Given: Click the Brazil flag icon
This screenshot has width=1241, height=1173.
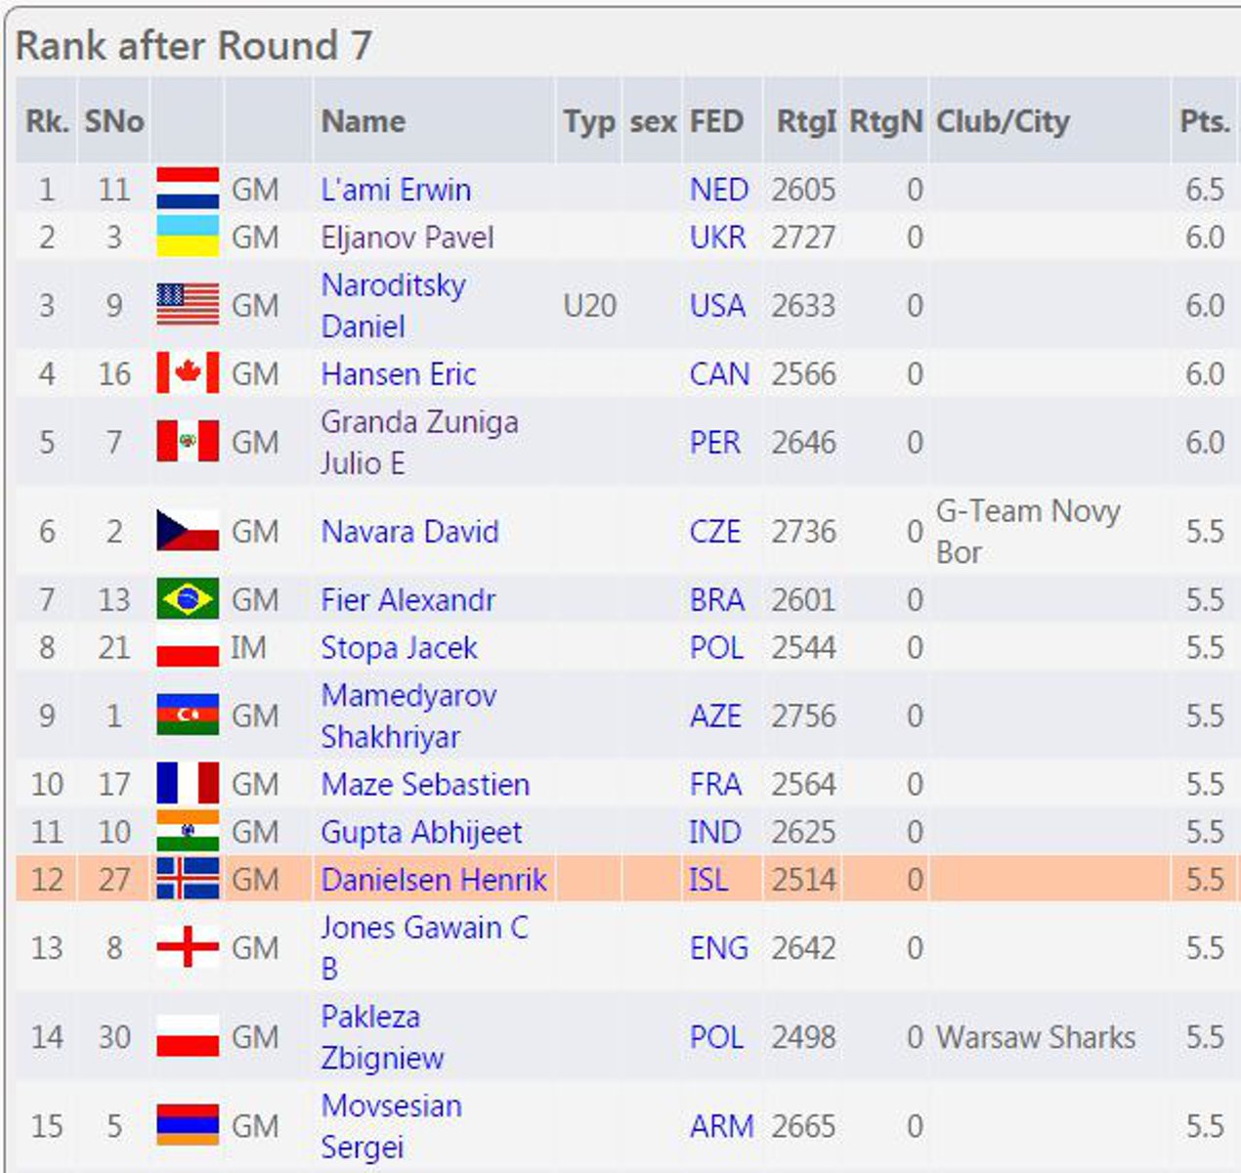Looking at the screenshot, I should click(x=188, y=599).
